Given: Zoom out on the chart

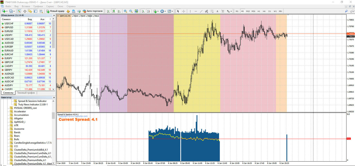Looking at the screenshot, I should click(131, 11).
